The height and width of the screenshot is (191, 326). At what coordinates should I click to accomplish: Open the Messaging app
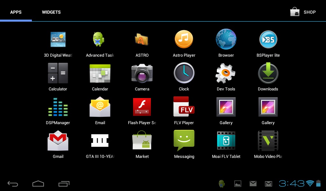pyautogui.click(x=184, y=140)
